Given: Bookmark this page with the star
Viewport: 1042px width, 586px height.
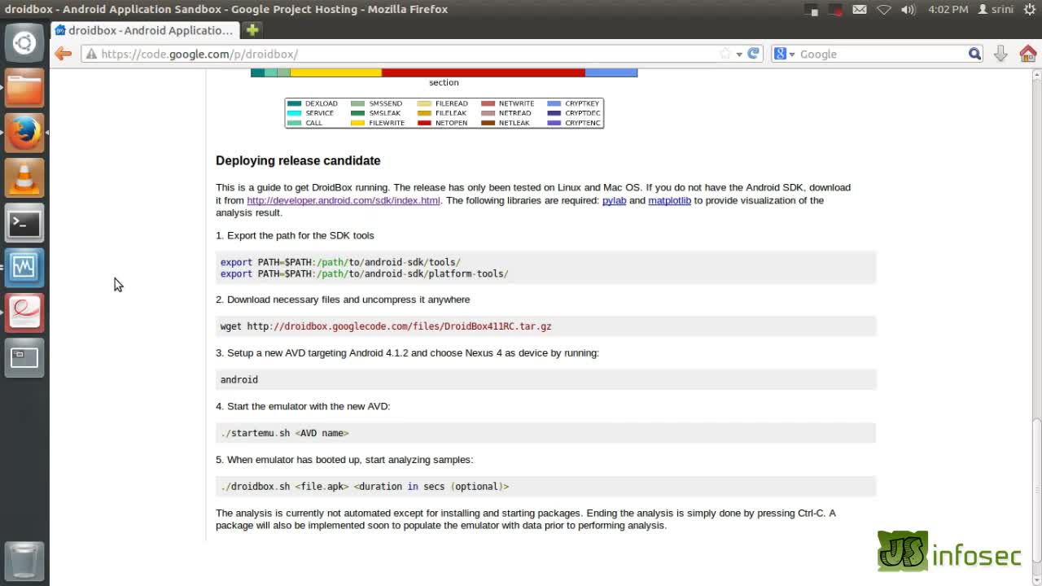Looking at the screenshot, I should (x=725, y=54).
